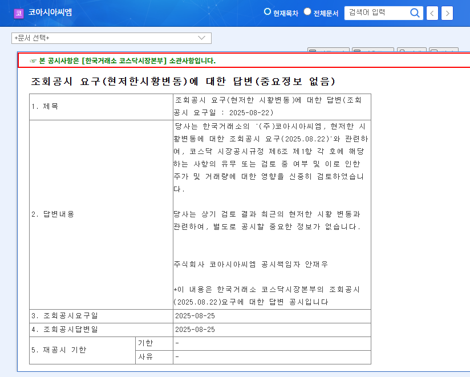Select the '4. 조회공시답변일' label cell
Screen dimensions: 470x377
tap(102, 330)
